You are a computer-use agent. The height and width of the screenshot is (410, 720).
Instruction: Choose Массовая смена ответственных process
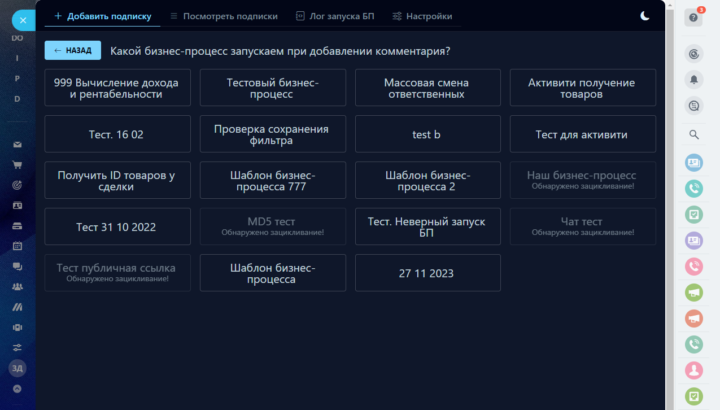[x=428, y=88]
